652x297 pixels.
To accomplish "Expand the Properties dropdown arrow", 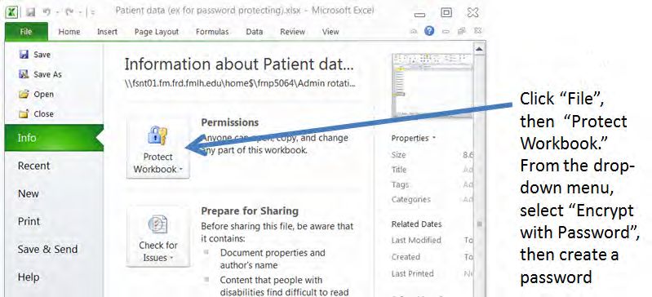I will [x=434, y=138].
